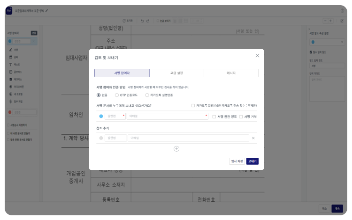Image resolution: width=352 pixels, height=220 pixels.
Task: Open the 메시지 tab
Action: 231,73
